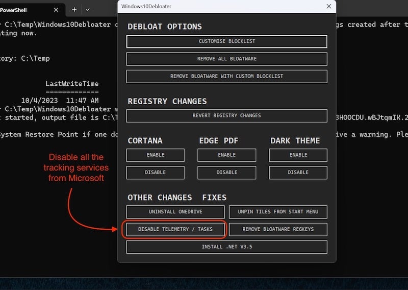The width and height of the screenshot is (408, 290).
Task: Enable Dark Theme
Action: 298,155
